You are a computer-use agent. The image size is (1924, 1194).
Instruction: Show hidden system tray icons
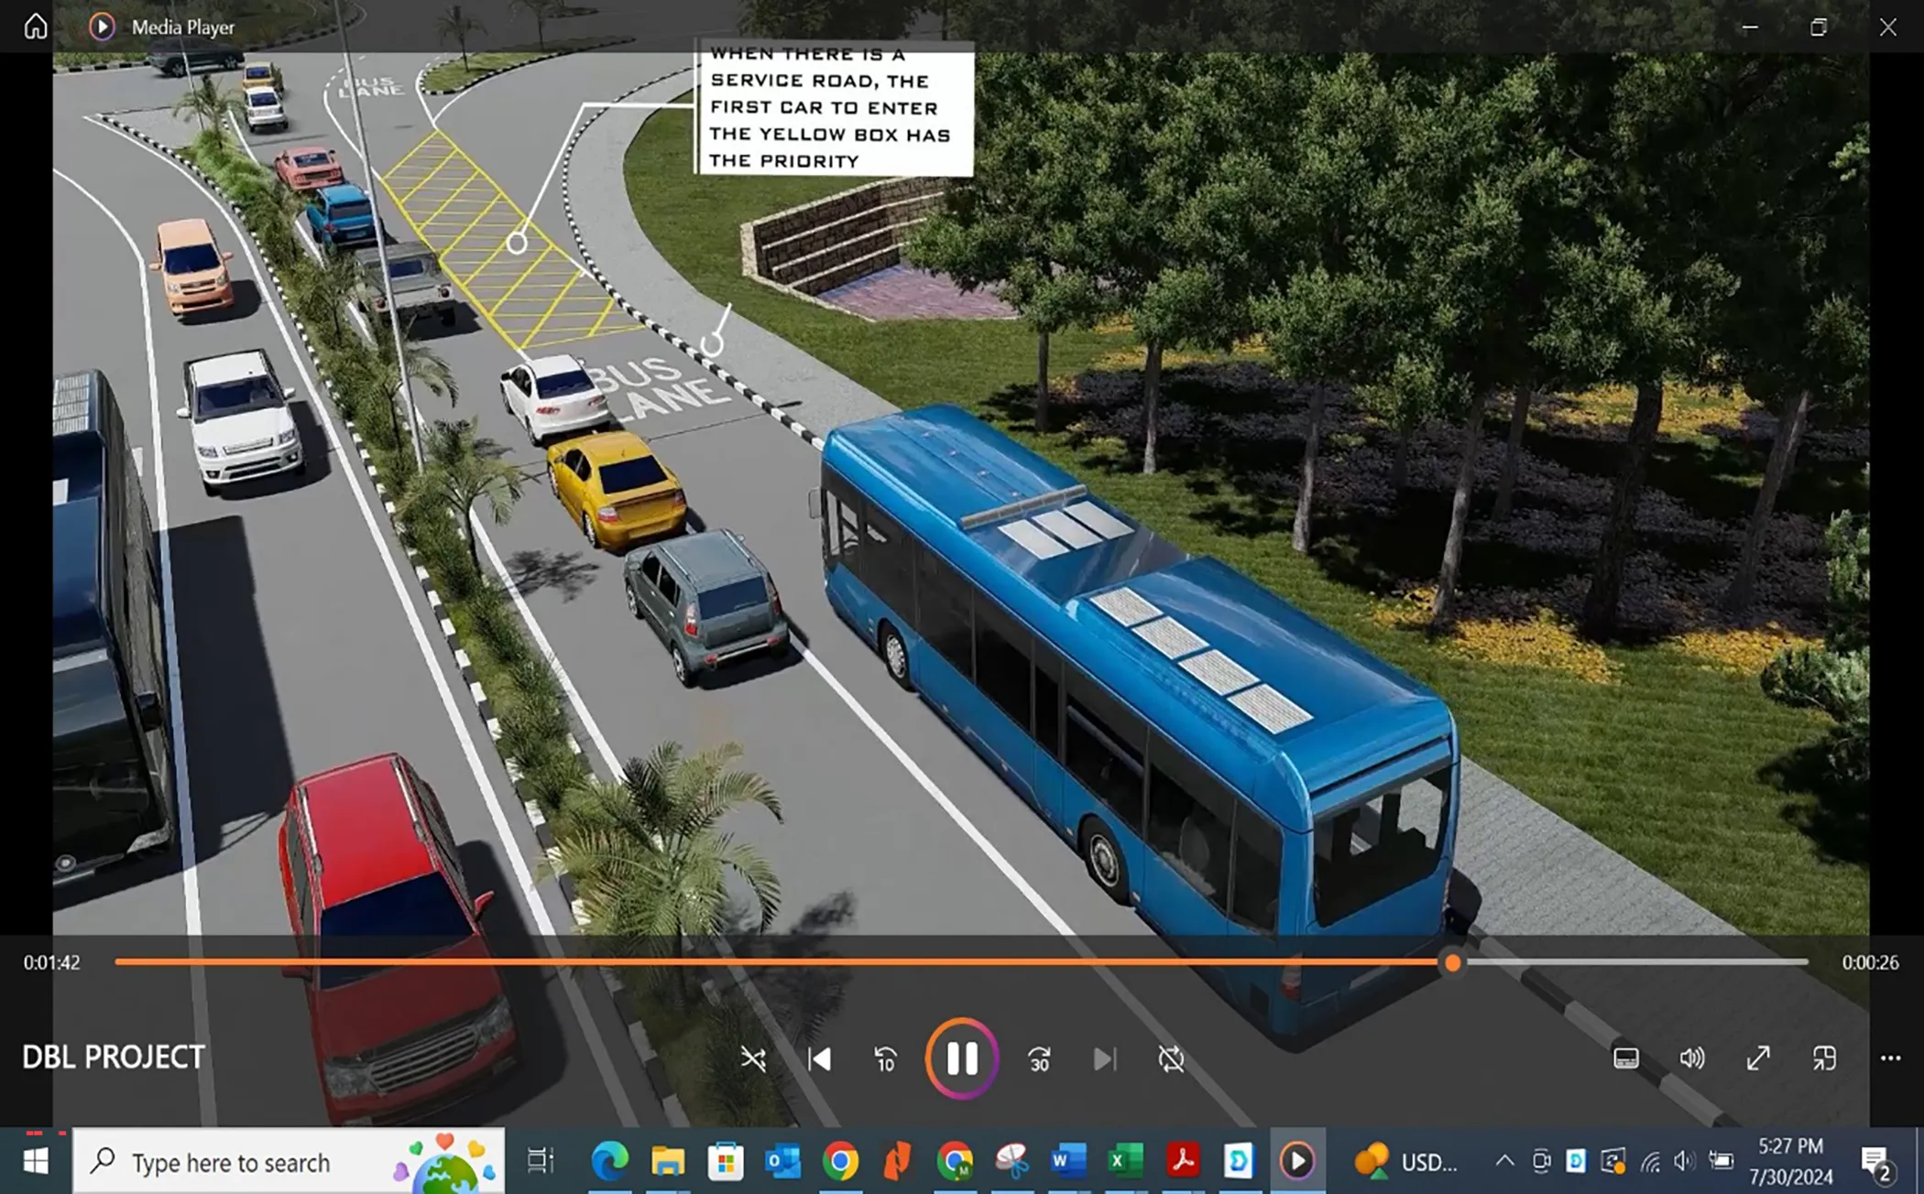tap(1504, 1161)
